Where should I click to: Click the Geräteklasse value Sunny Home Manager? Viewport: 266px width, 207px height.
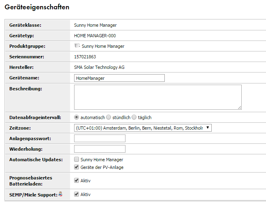point(95,25)
